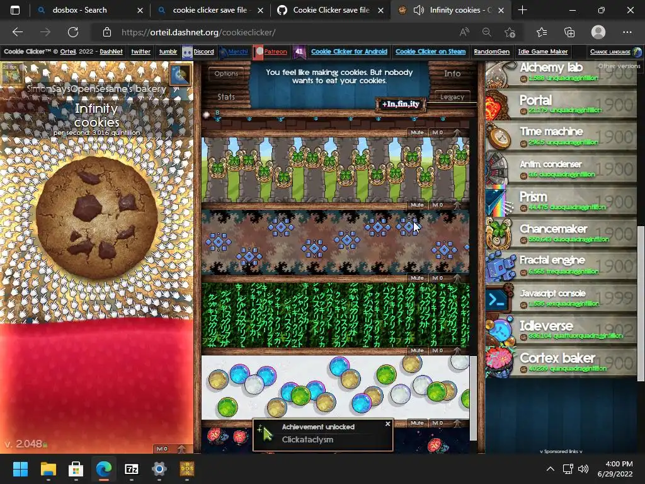Open the tumblr link
The width and height of the screenshot is (645, 484).
pyautogui.click(x=168, y=52)
